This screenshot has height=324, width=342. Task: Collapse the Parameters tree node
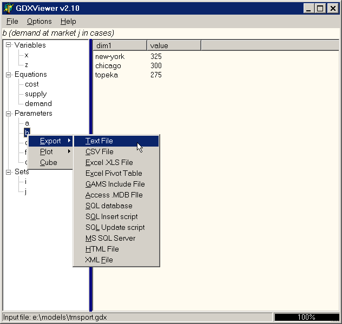pyautogui.click(x=9, y=114)
